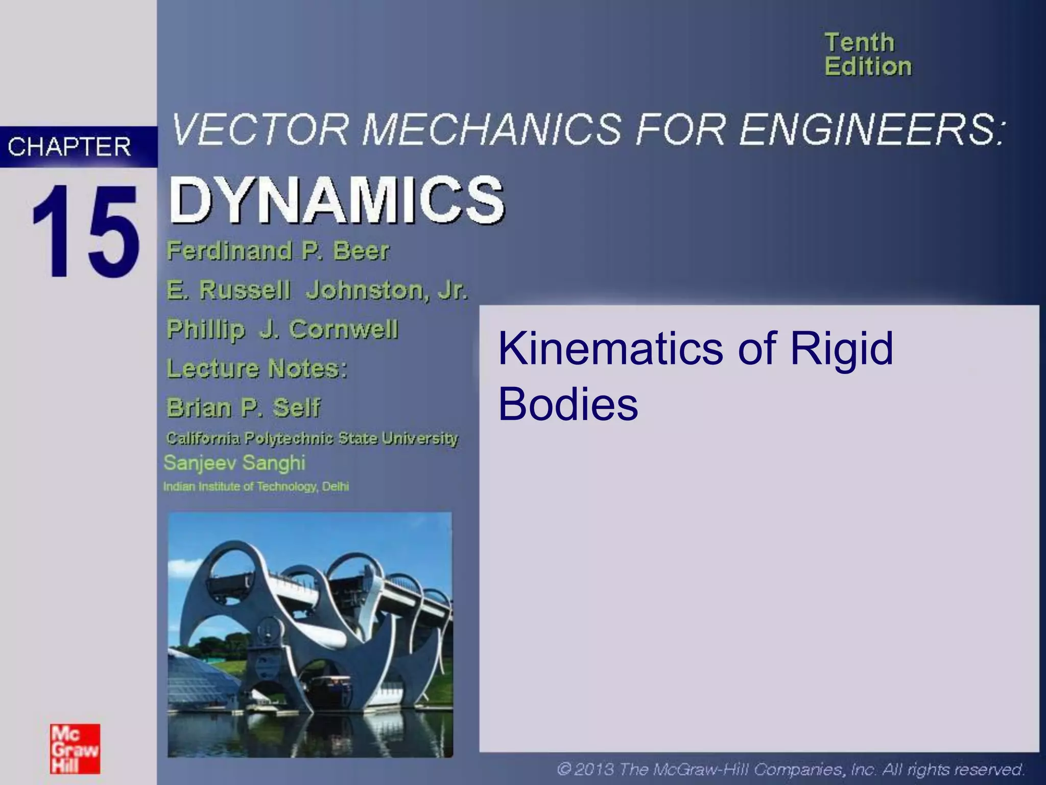Click the name Sanjeev Sanghi
The width and height of the screenshot is (1046, 785).
pyautogui.click(x=234, y=463)
